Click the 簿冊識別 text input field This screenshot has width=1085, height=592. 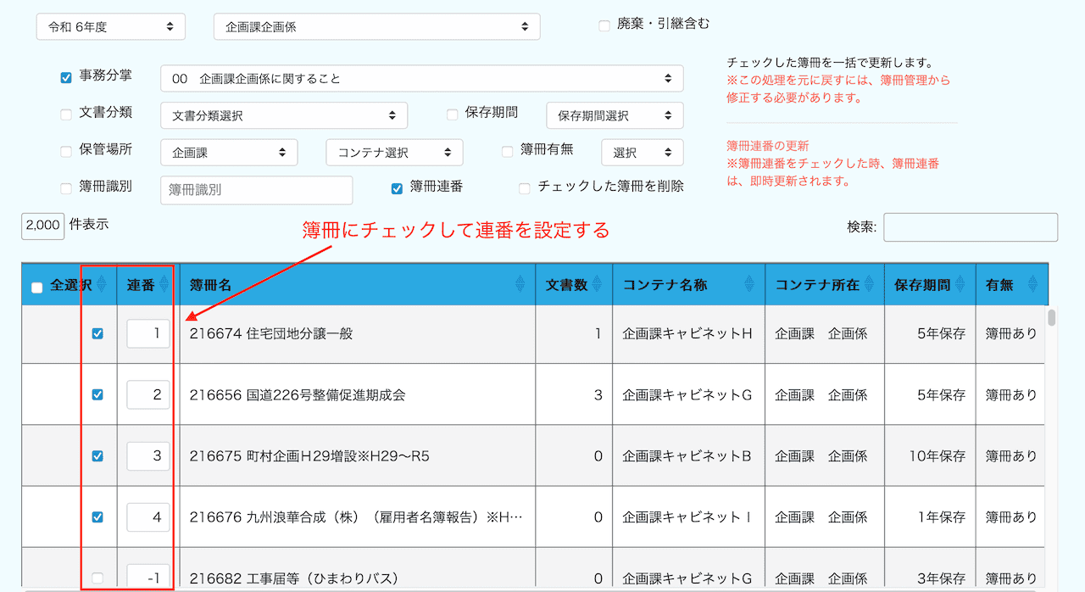256,190
